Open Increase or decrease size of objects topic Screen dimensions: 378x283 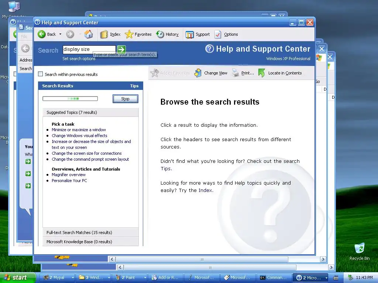pos(92,144)
